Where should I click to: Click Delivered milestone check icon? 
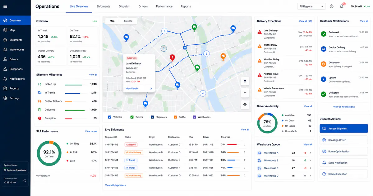(40, 110)
